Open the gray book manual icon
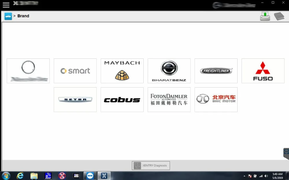This screenshot has height=180, width=289. 279,16
